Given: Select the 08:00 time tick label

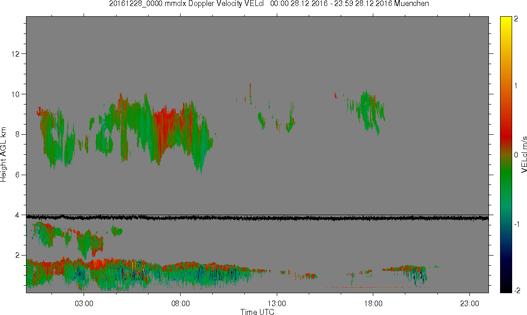Looking at the screenshot, I should (x=181, y=303).
